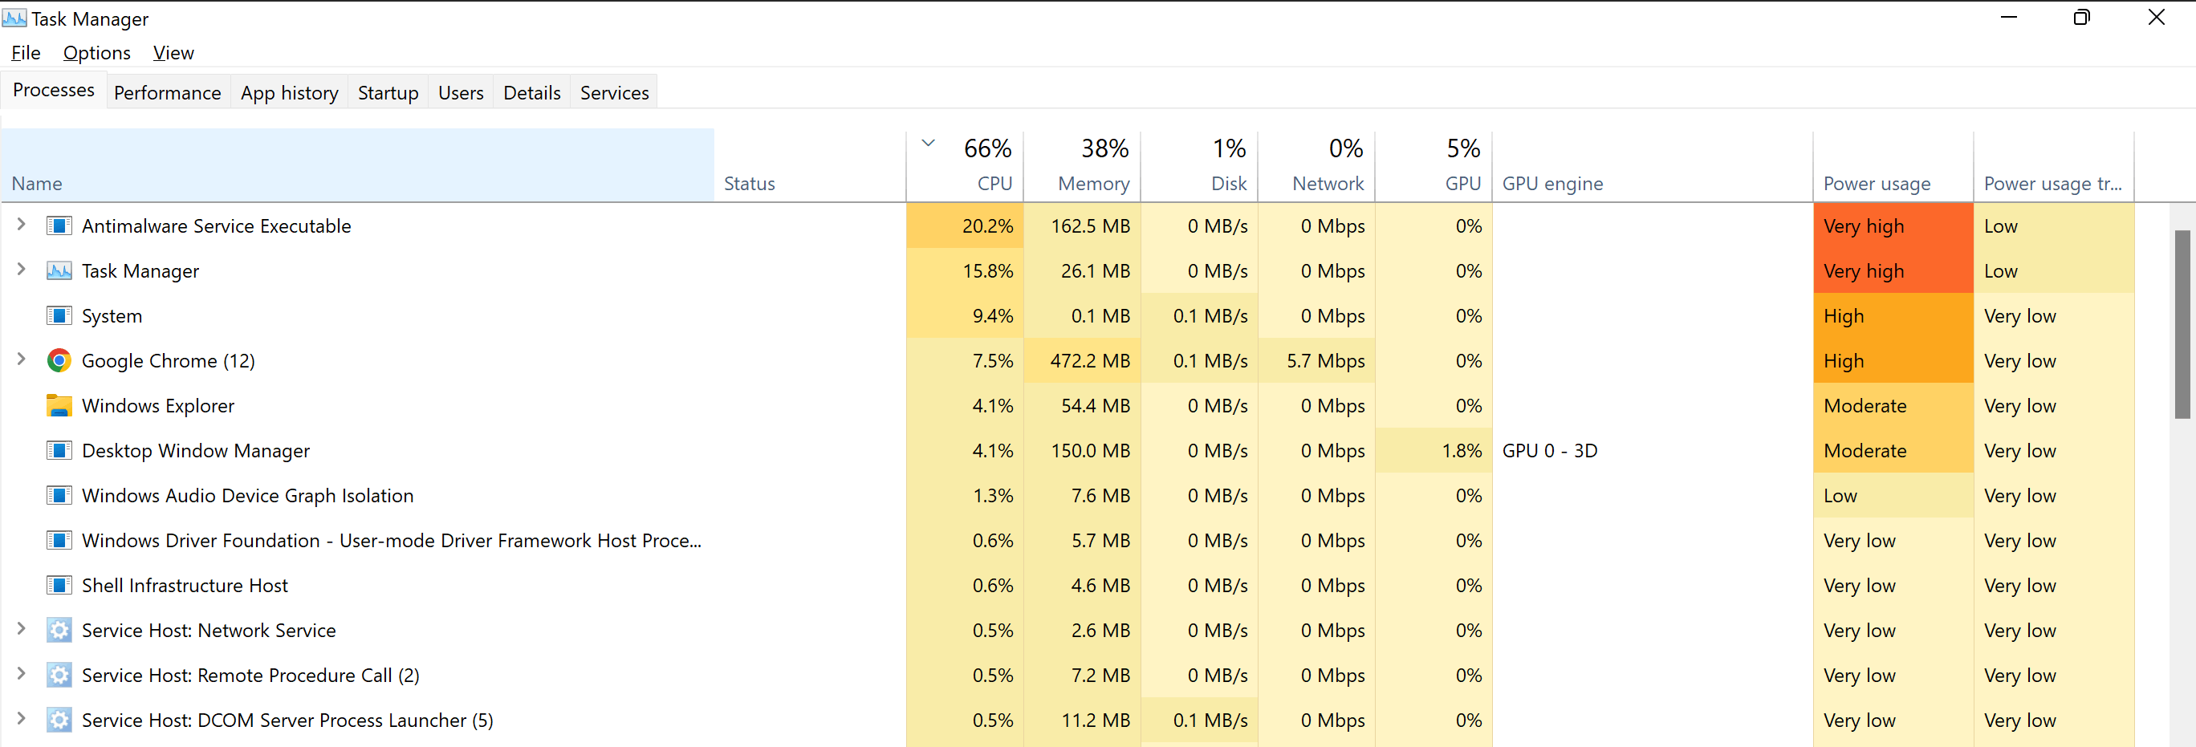Sort by the Memory column header

[1083, 165]
